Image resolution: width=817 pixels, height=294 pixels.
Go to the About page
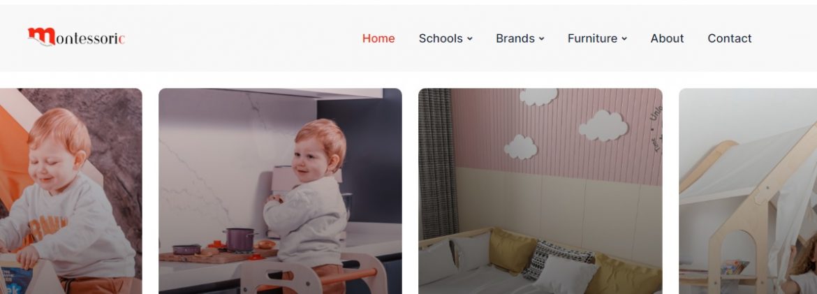pyautogui.click(x=667, y=38)
